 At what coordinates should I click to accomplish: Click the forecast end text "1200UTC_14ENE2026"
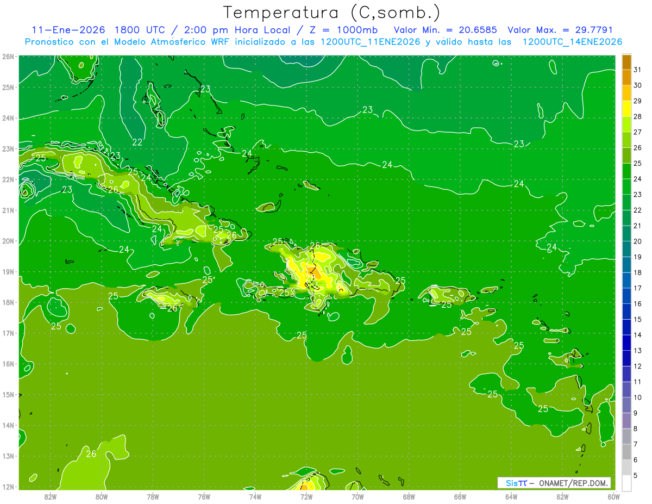point(572,42)
